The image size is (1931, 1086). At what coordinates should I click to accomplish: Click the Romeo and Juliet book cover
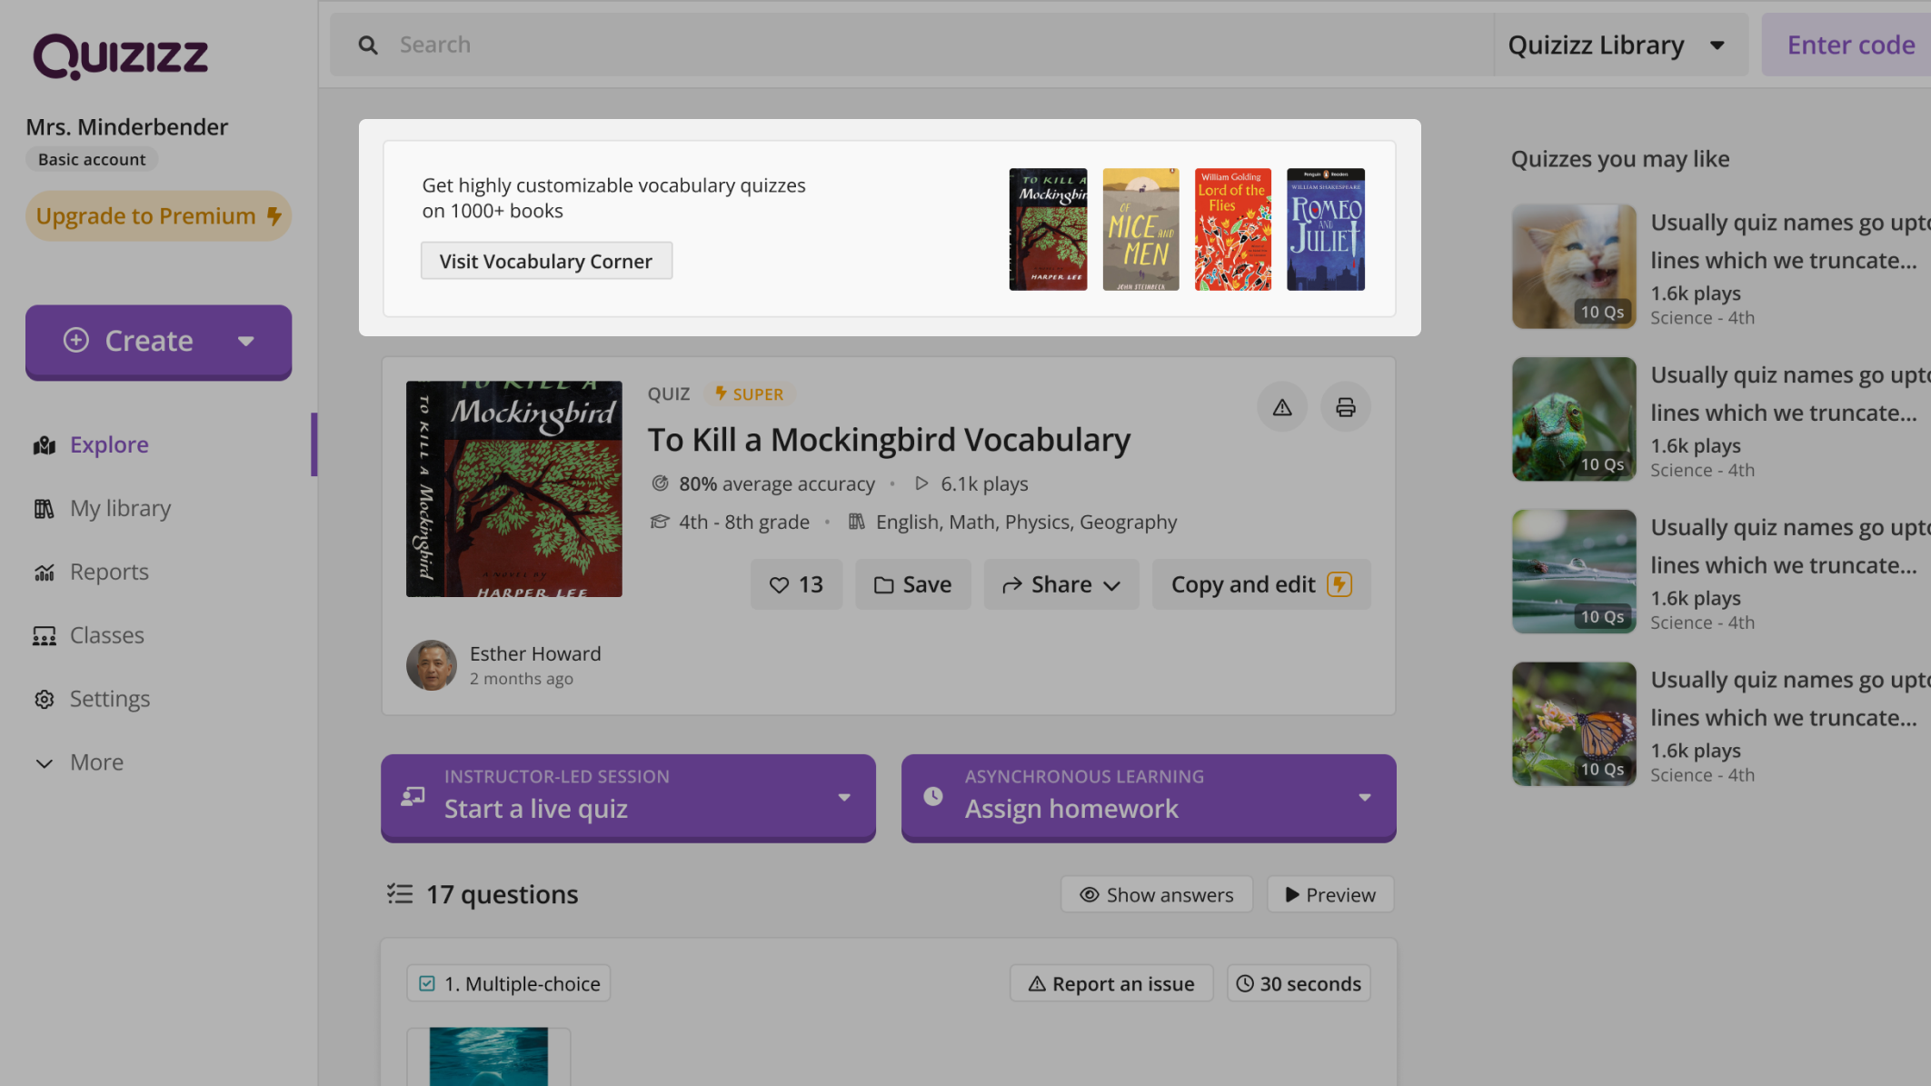tap(1326, 230)
